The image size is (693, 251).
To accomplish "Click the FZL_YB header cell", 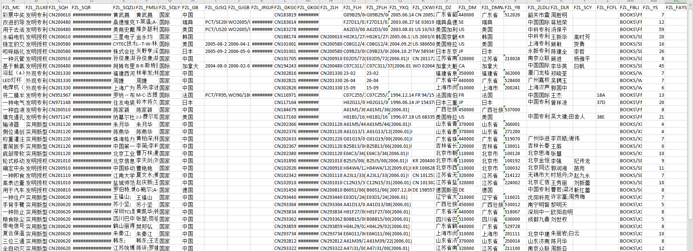I will pos(515,7).
